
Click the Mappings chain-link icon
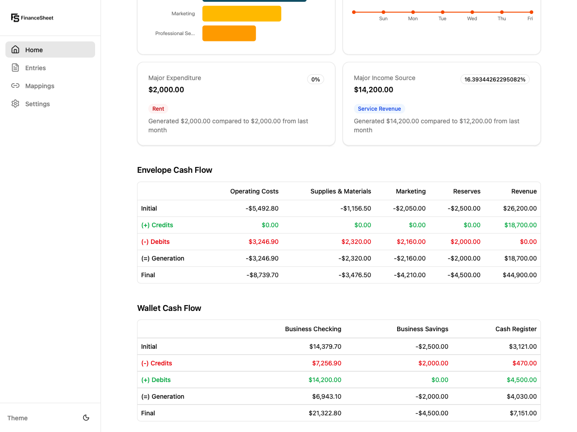tap(15, 85)
